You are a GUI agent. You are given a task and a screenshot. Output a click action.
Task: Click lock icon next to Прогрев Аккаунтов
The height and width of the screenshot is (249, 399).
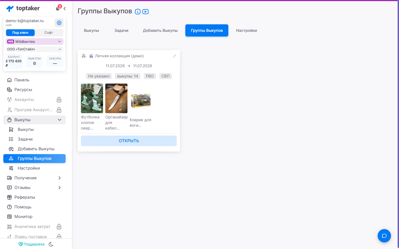(x=59, y=110)
